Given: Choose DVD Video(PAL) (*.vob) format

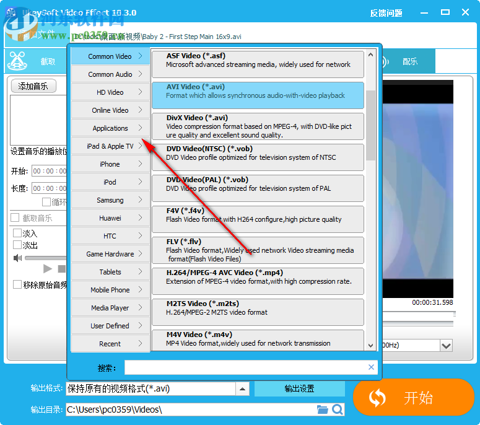Looking at the screenshot, I should click(x=258, y=188).
